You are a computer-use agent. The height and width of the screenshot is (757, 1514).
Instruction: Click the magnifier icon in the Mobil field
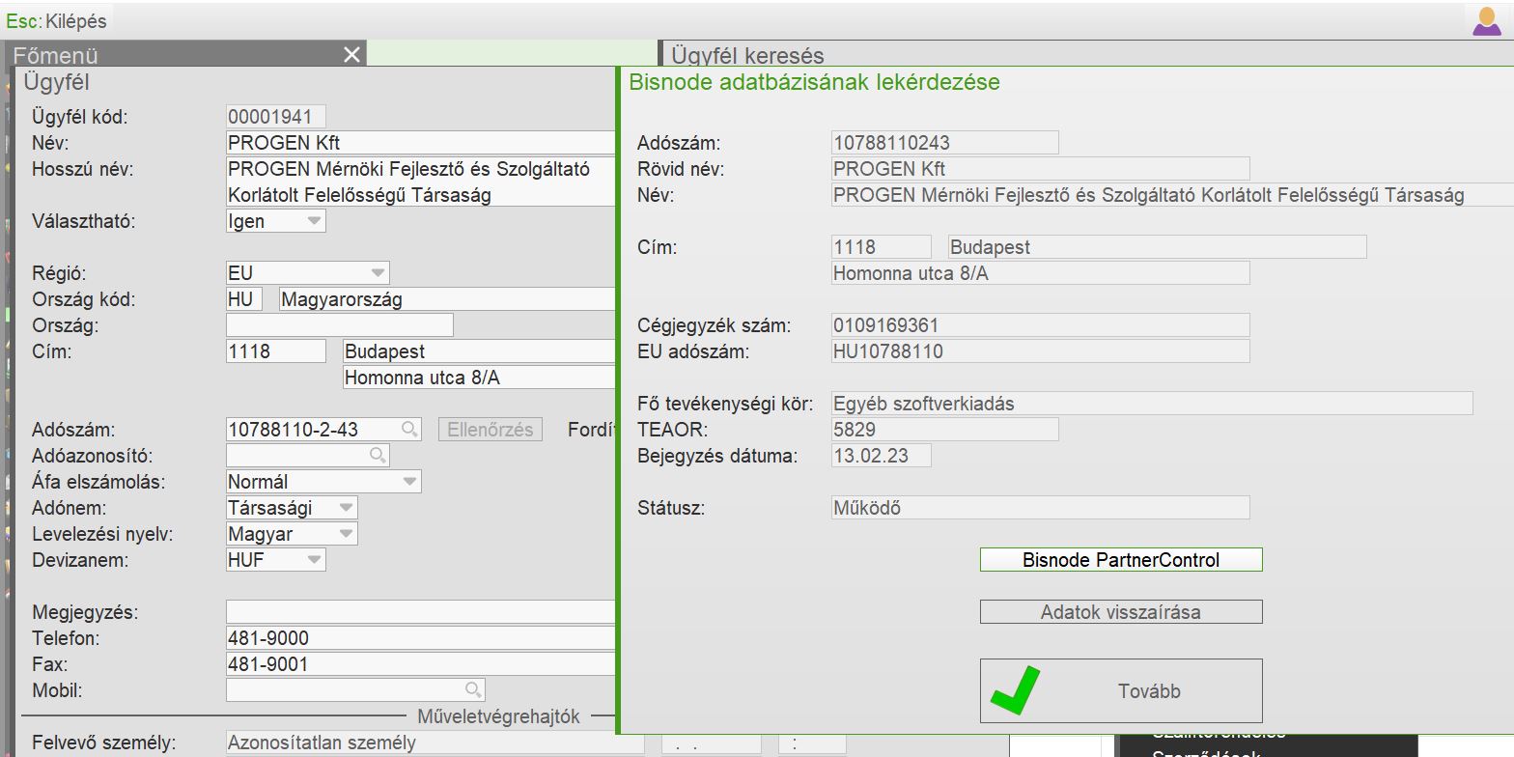473,689
